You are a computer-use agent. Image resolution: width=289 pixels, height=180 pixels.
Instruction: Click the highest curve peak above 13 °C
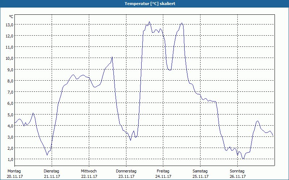pos(150,22)
